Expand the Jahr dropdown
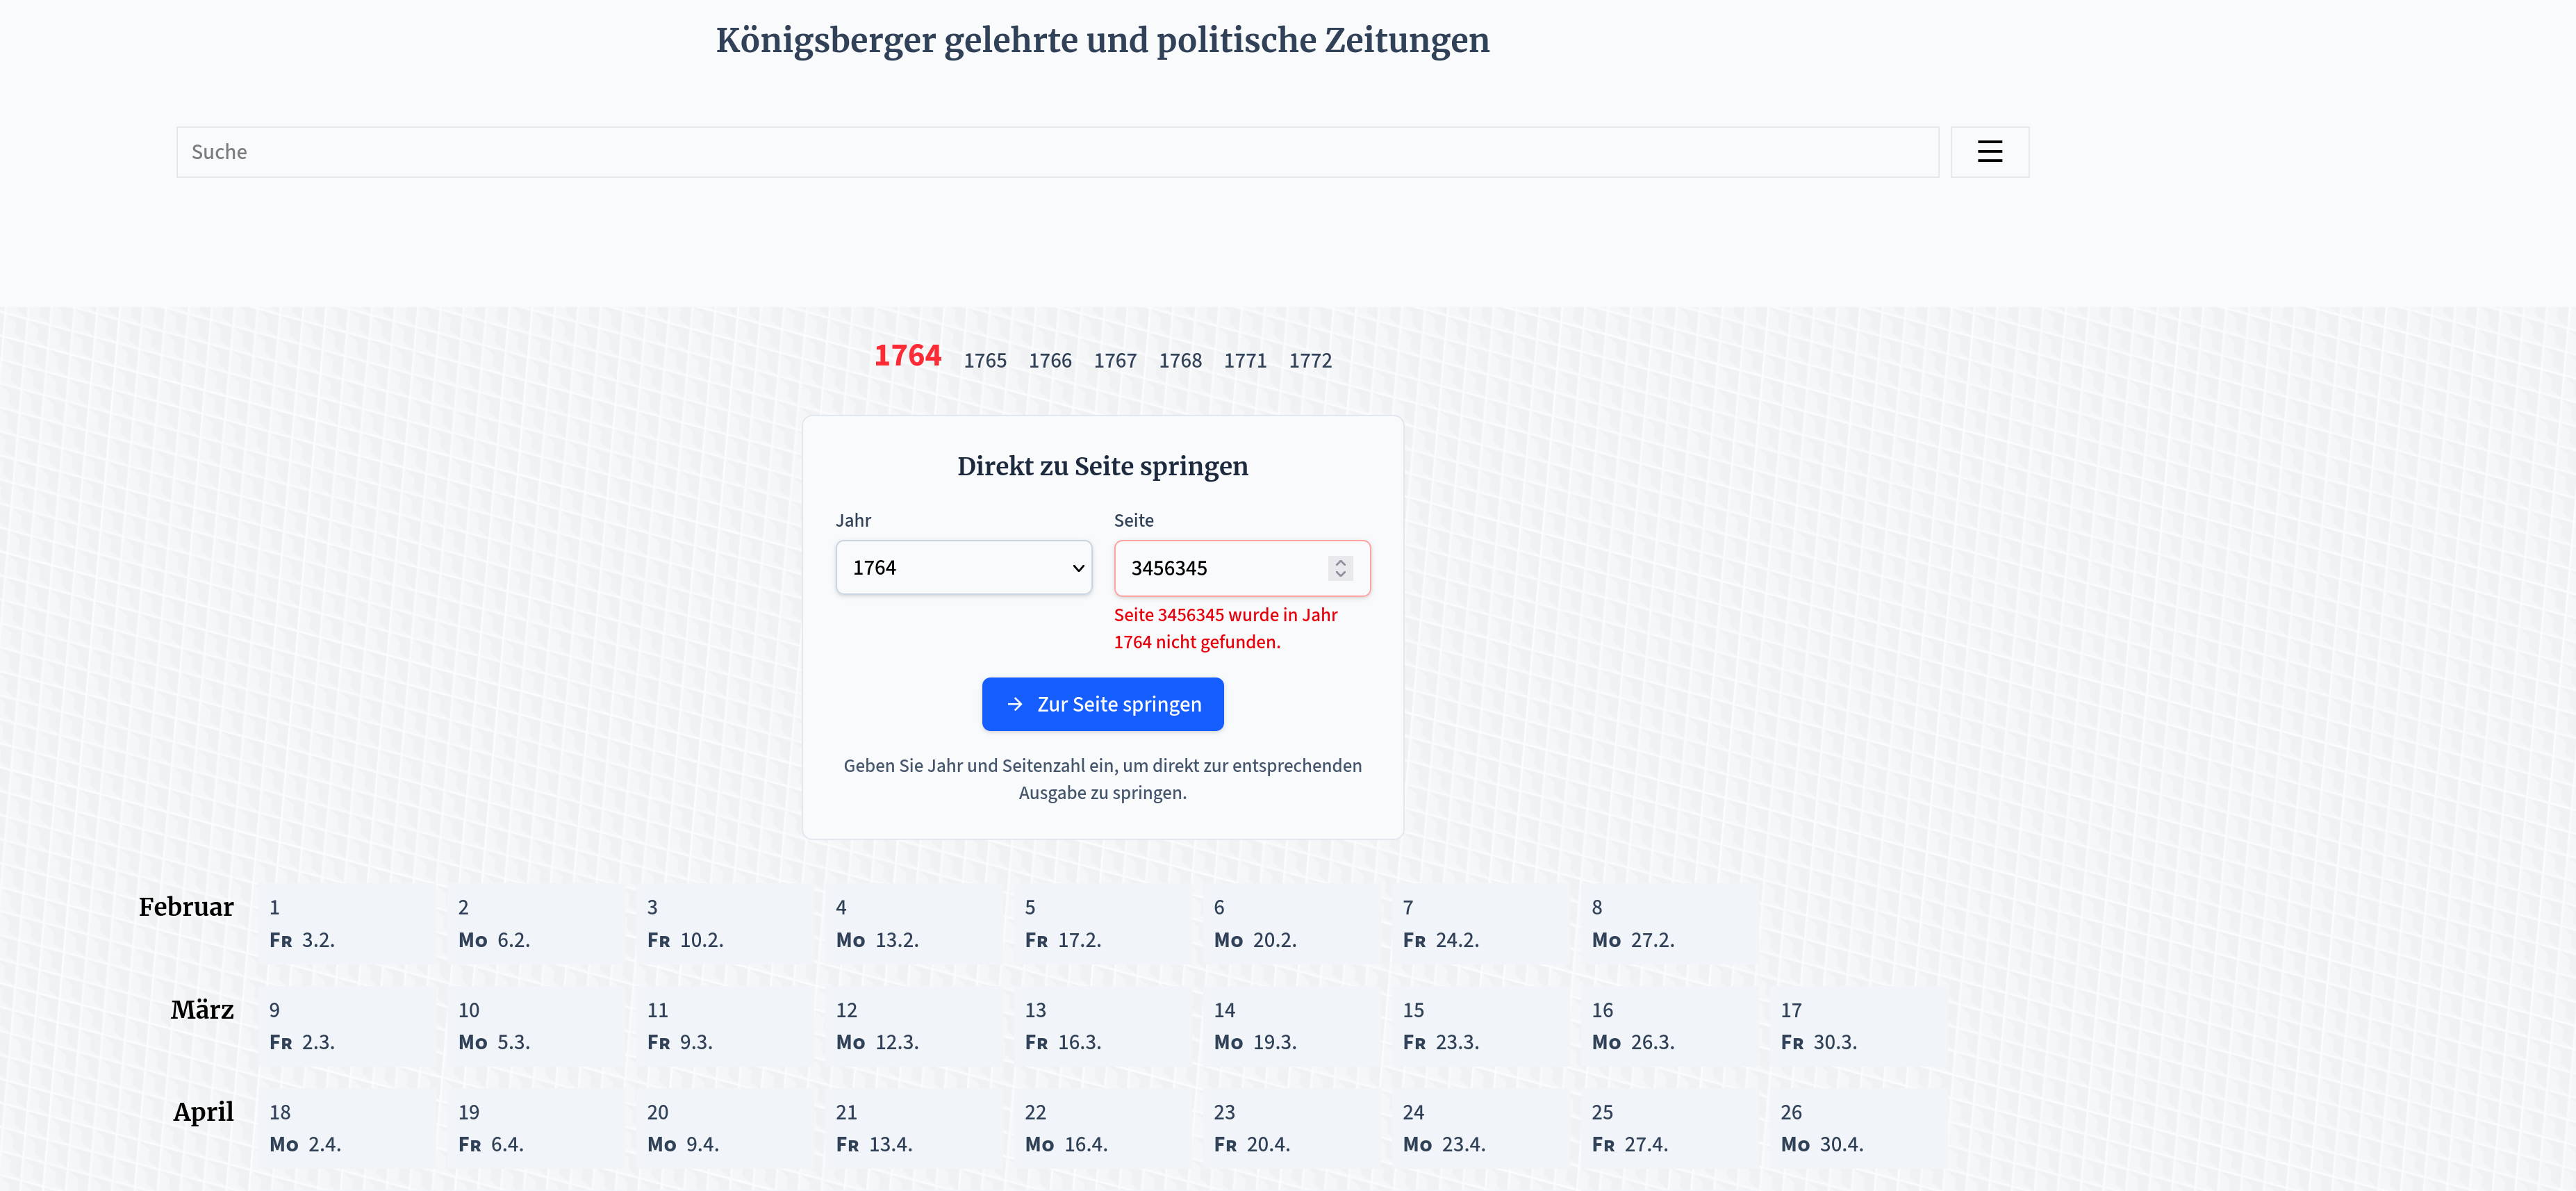Viewport: 2576px width, 1191px height. [x=963, y=568]
